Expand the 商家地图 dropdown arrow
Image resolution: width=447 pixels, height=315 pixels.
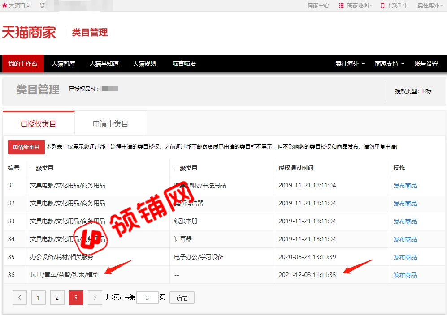[x=371, y=6]
